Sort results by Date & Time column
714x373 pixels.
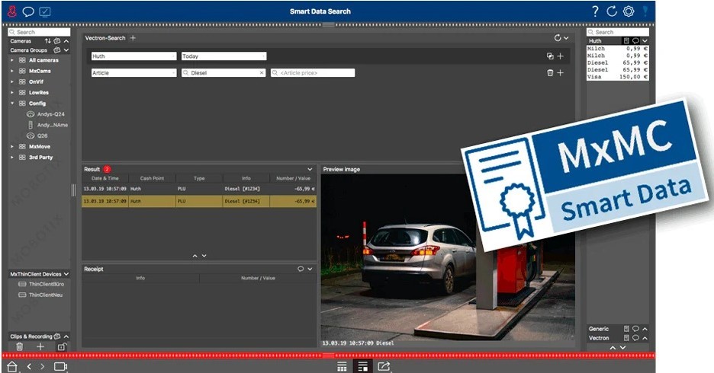(105, 179)
